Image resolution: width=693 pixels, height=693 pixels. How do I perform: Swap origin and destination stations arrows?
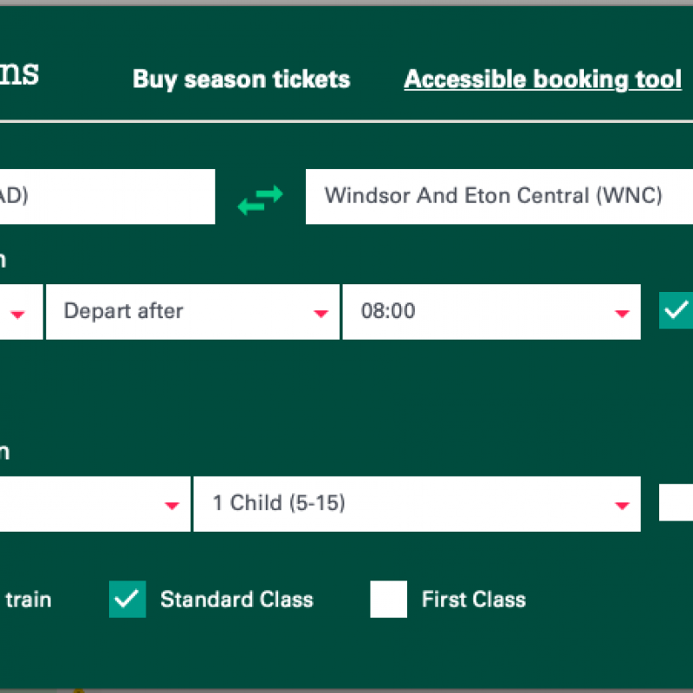coord(261,200)
